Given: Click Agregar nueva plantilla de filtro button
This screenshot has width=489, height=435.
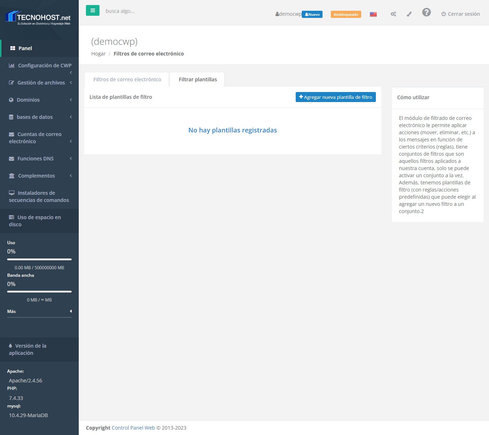Looking at the screenshot, I should 335,97.
